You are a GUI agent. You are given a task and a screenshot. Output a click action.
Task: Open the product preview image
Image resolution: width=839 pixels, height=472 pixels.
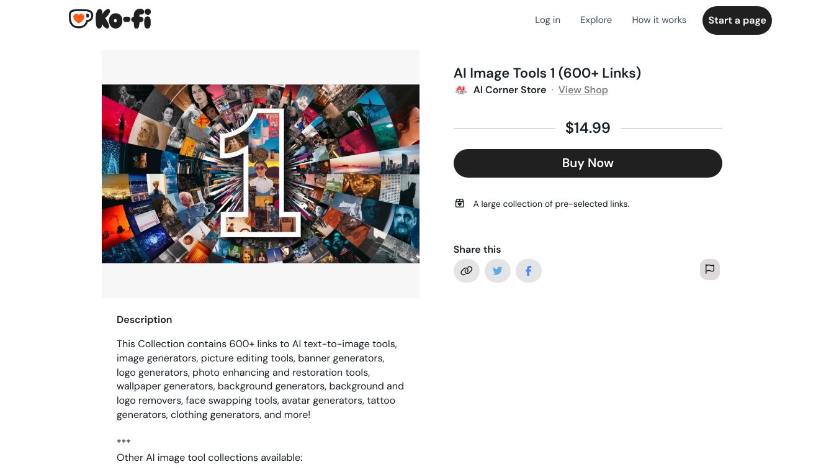(261, 174)
